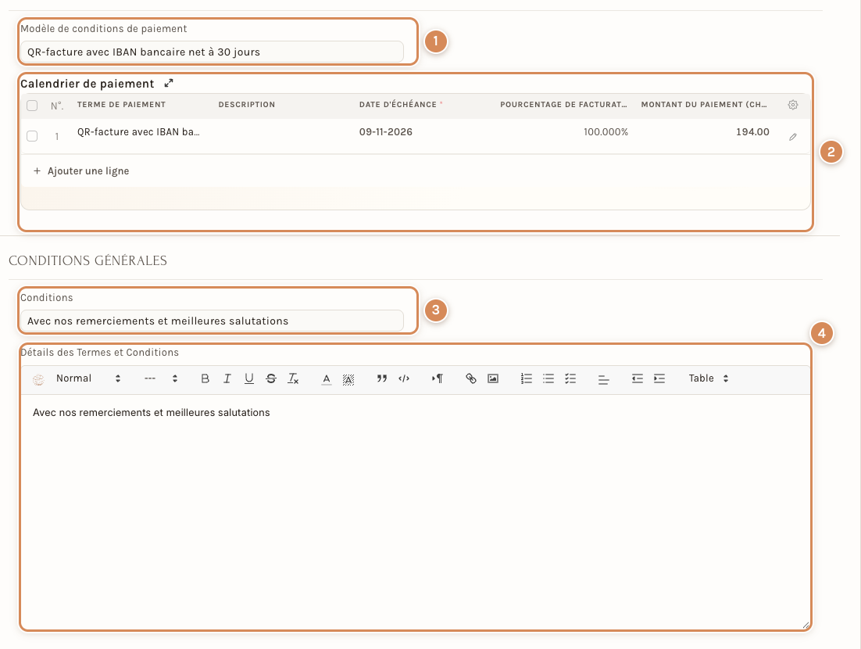
Task: Apply strikethrough formatting
Action: 270,378
